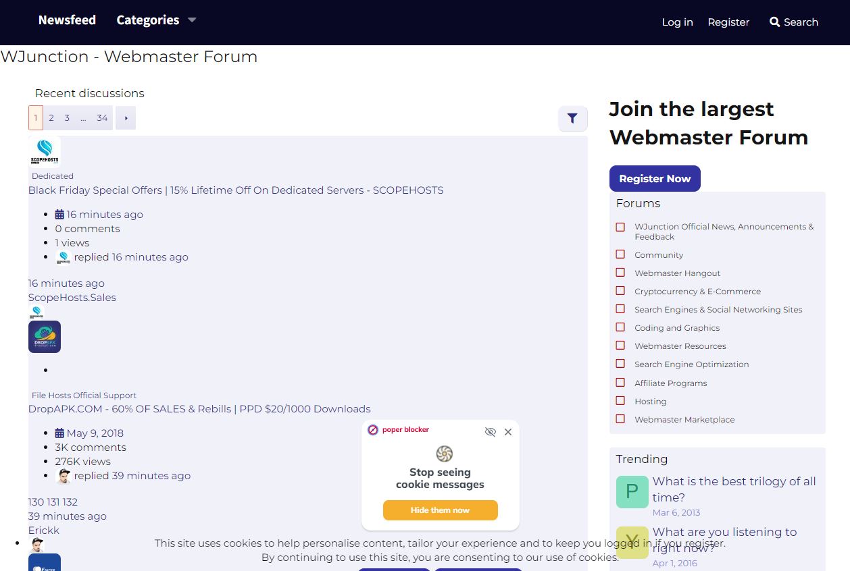This screenshot has width=850, height=571.
Task: Click the green P avatar in Trending
Action: 632,491
